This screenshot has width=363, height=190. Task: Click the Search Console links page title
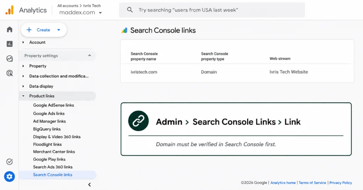pos(163,30)
